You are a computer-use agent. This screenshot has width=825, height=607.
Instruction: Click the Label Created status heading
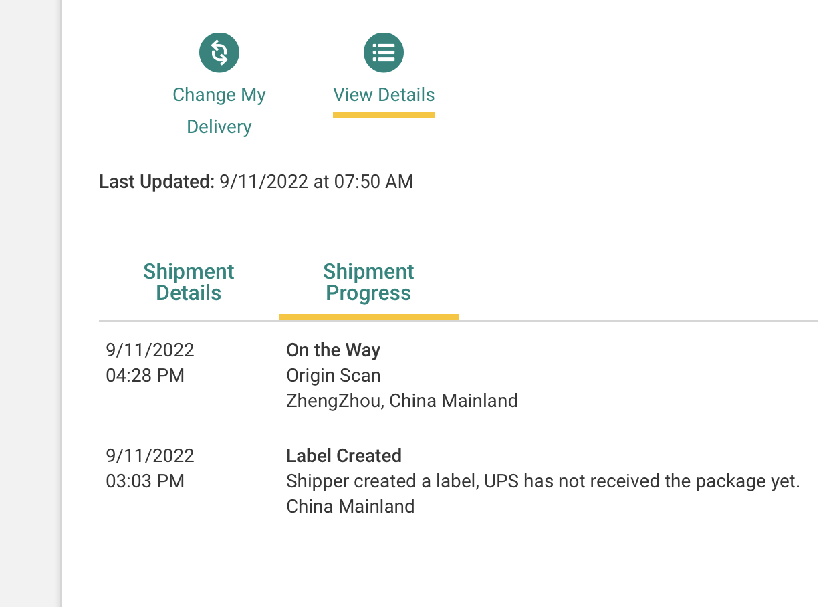344,456
